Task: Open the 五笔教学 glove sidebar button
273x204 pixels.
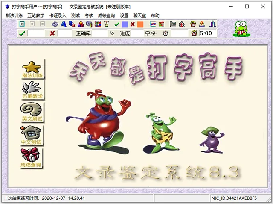Action: 32,90
